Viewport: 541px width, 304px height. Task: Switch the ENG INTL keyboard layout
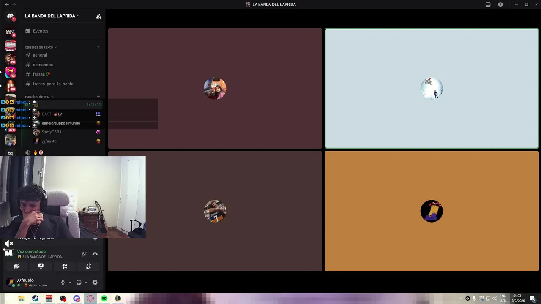pyautogui.click(x=503, y=299)
